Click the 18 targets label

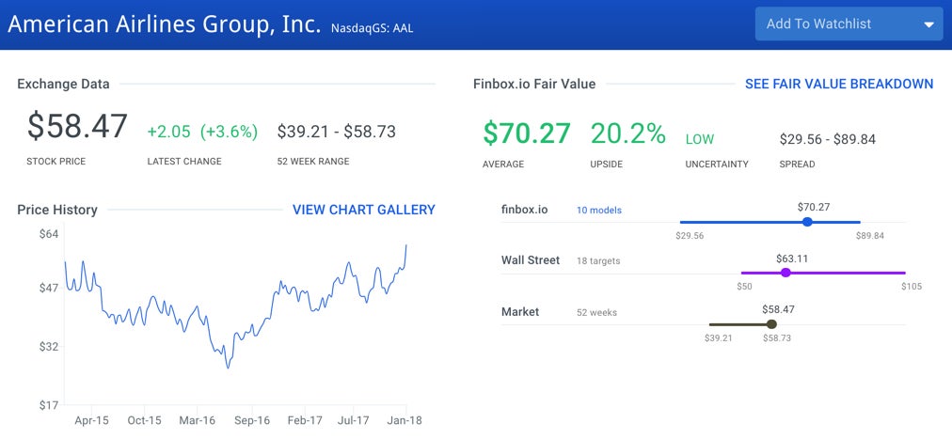tap(598, 261)
